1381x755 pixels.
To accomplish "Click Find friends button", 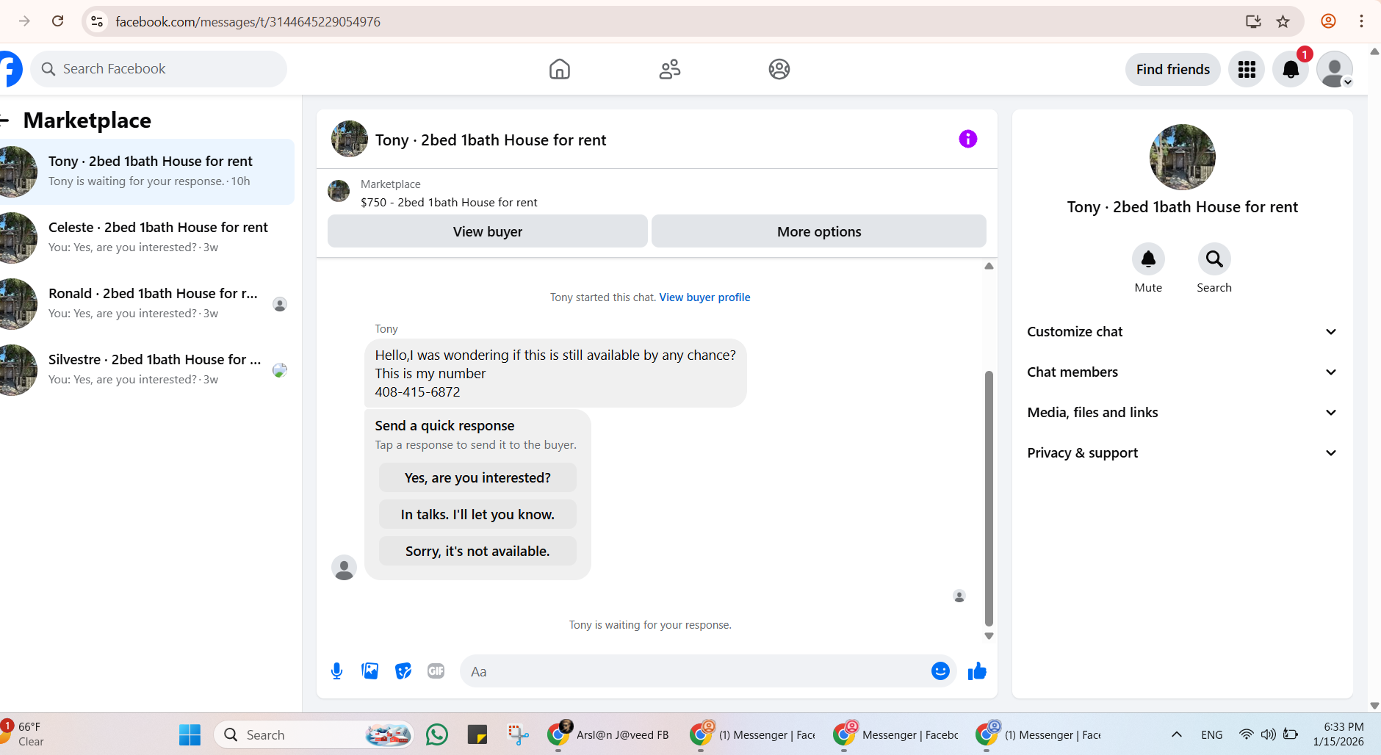I will (1172, 69).
